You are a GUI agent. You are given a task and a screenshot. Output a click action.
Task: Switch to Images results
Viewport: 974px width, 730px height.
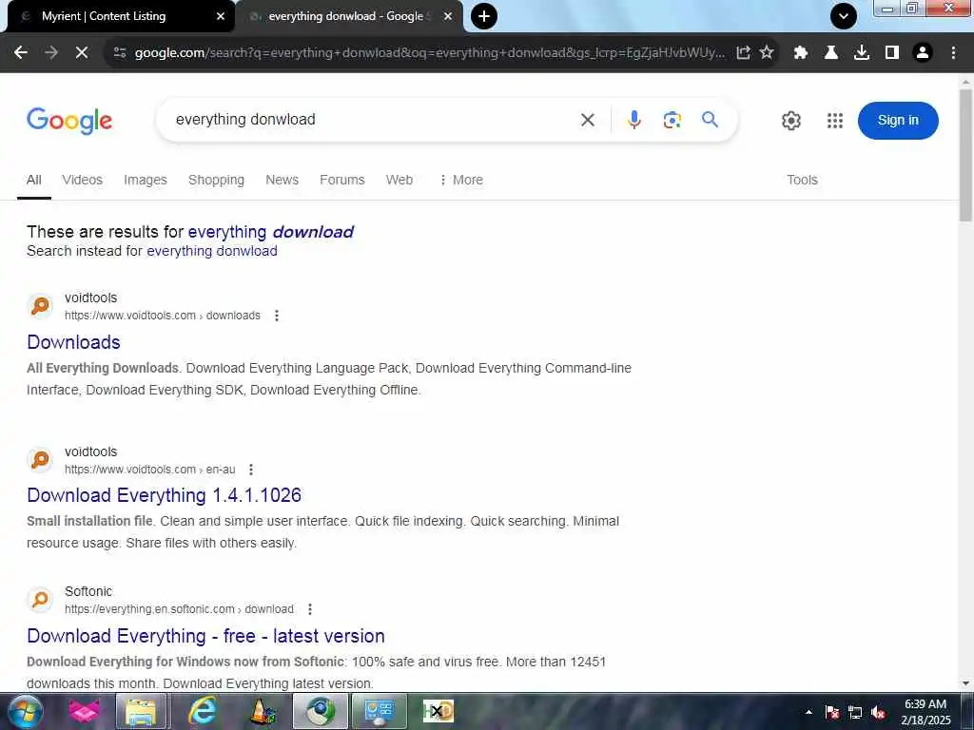[x=146, y=180]
